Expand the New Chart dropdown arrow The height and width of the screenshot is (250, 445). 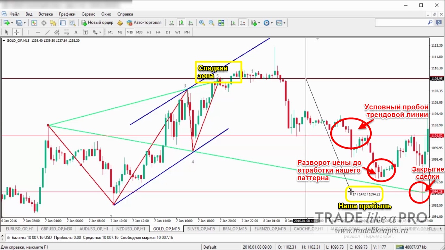point(12,23)
